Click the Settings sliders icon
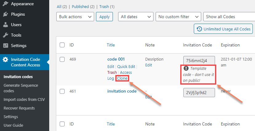Image resolution: width=255 pixels, height=131 pixels. point(6,46)
